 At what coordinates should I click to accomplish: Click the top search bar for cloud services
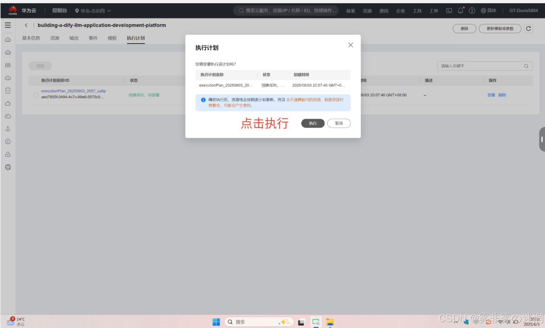pos(286,10)
